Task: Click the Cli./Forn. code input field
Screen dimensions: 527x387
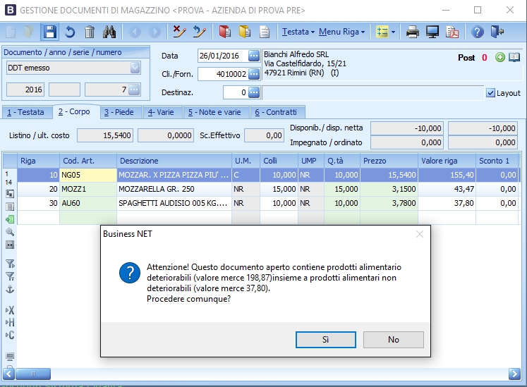Action: (223, 74)
